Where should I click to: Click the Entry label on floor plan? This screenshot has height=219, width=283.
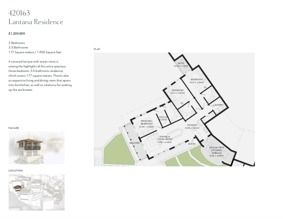pos(192,144)
